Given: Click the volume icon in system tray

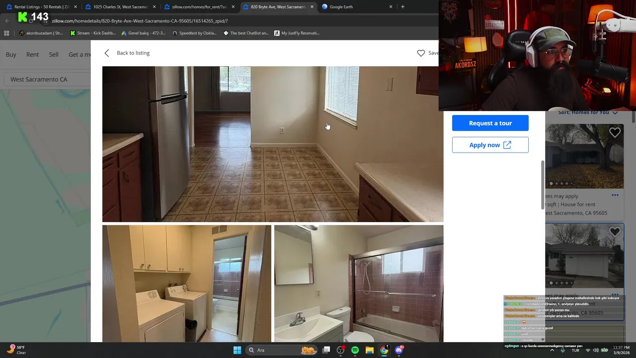Looking at the screenshot, I should point(595,350).
